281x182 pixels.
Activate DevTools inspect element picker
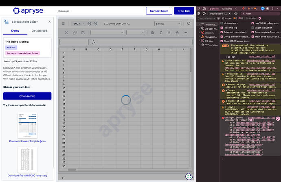pos(199,9)
